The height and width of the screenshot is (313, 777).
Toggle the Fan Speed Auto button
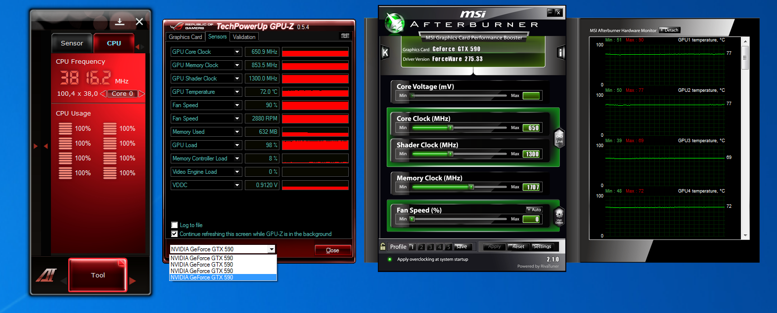[x=534, y=210]
